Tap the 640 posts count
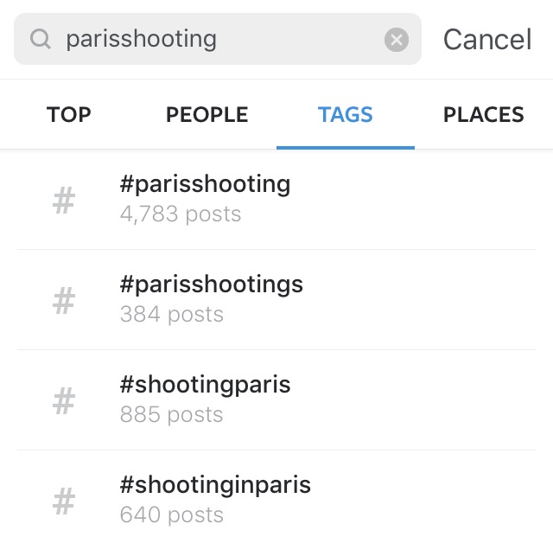This screenshot has width=553, height=543. (172, 514)
